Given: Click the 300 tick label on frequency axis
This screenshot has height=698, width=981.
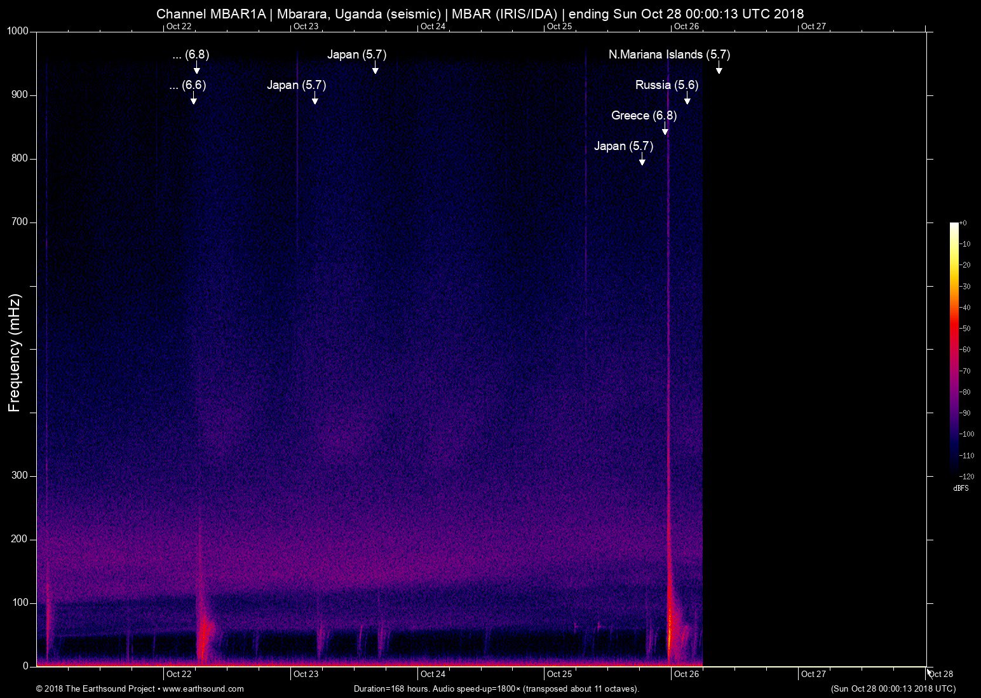Looking at the screenshot, I should click(x=20, y=476).
